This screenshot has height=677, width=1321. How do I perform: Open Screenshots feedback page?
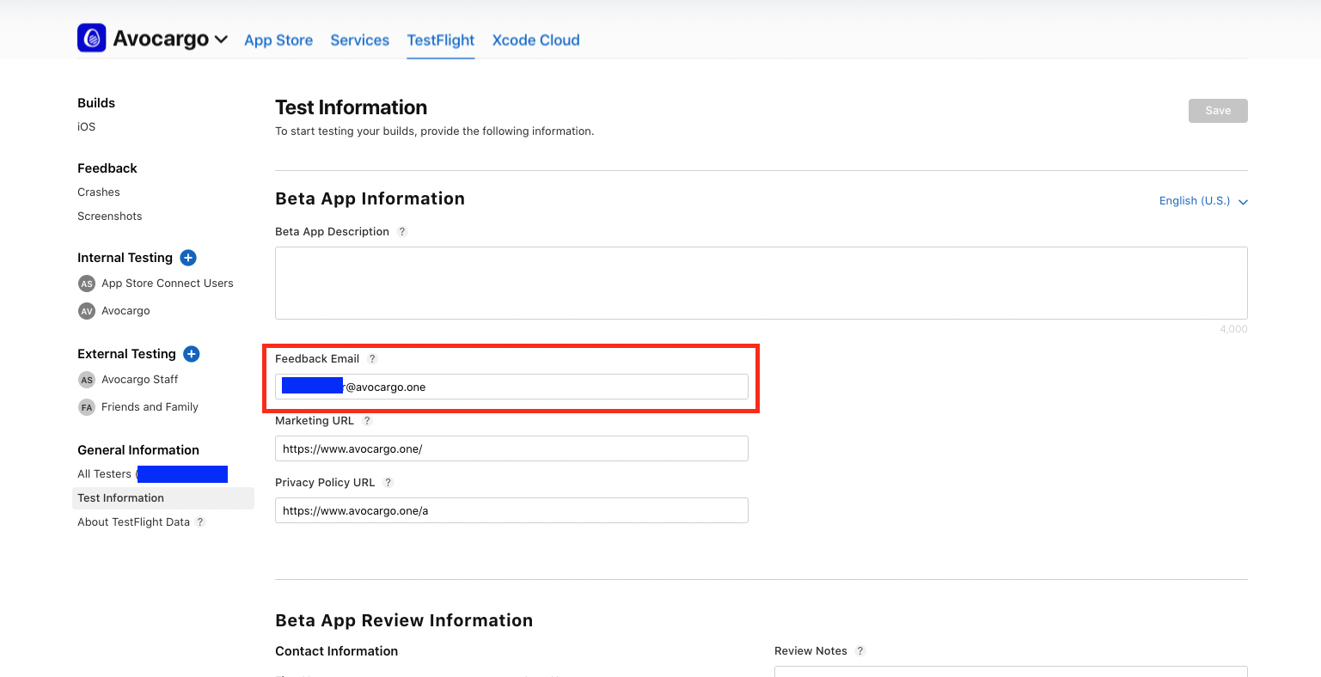pyautogui.click(x=110, y=217)
